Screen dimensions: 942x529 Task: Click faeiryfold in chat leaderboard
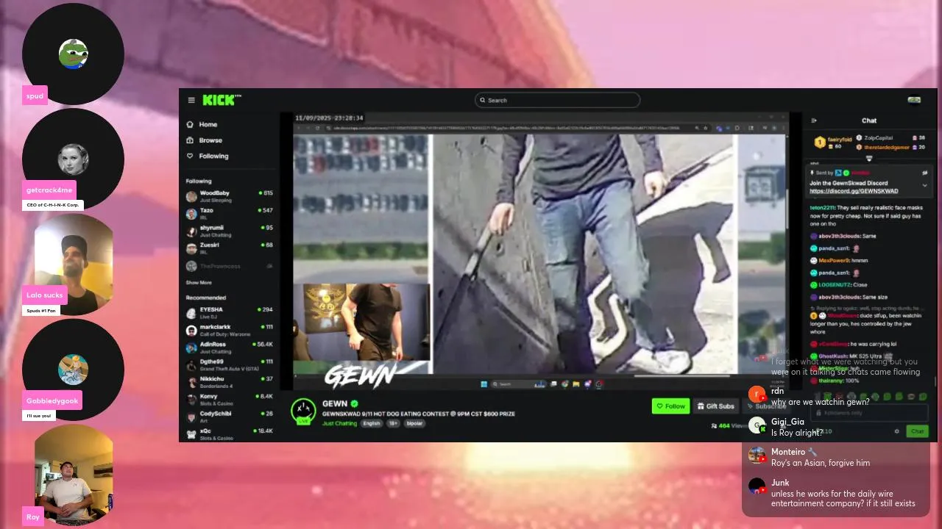pos(840,138)
